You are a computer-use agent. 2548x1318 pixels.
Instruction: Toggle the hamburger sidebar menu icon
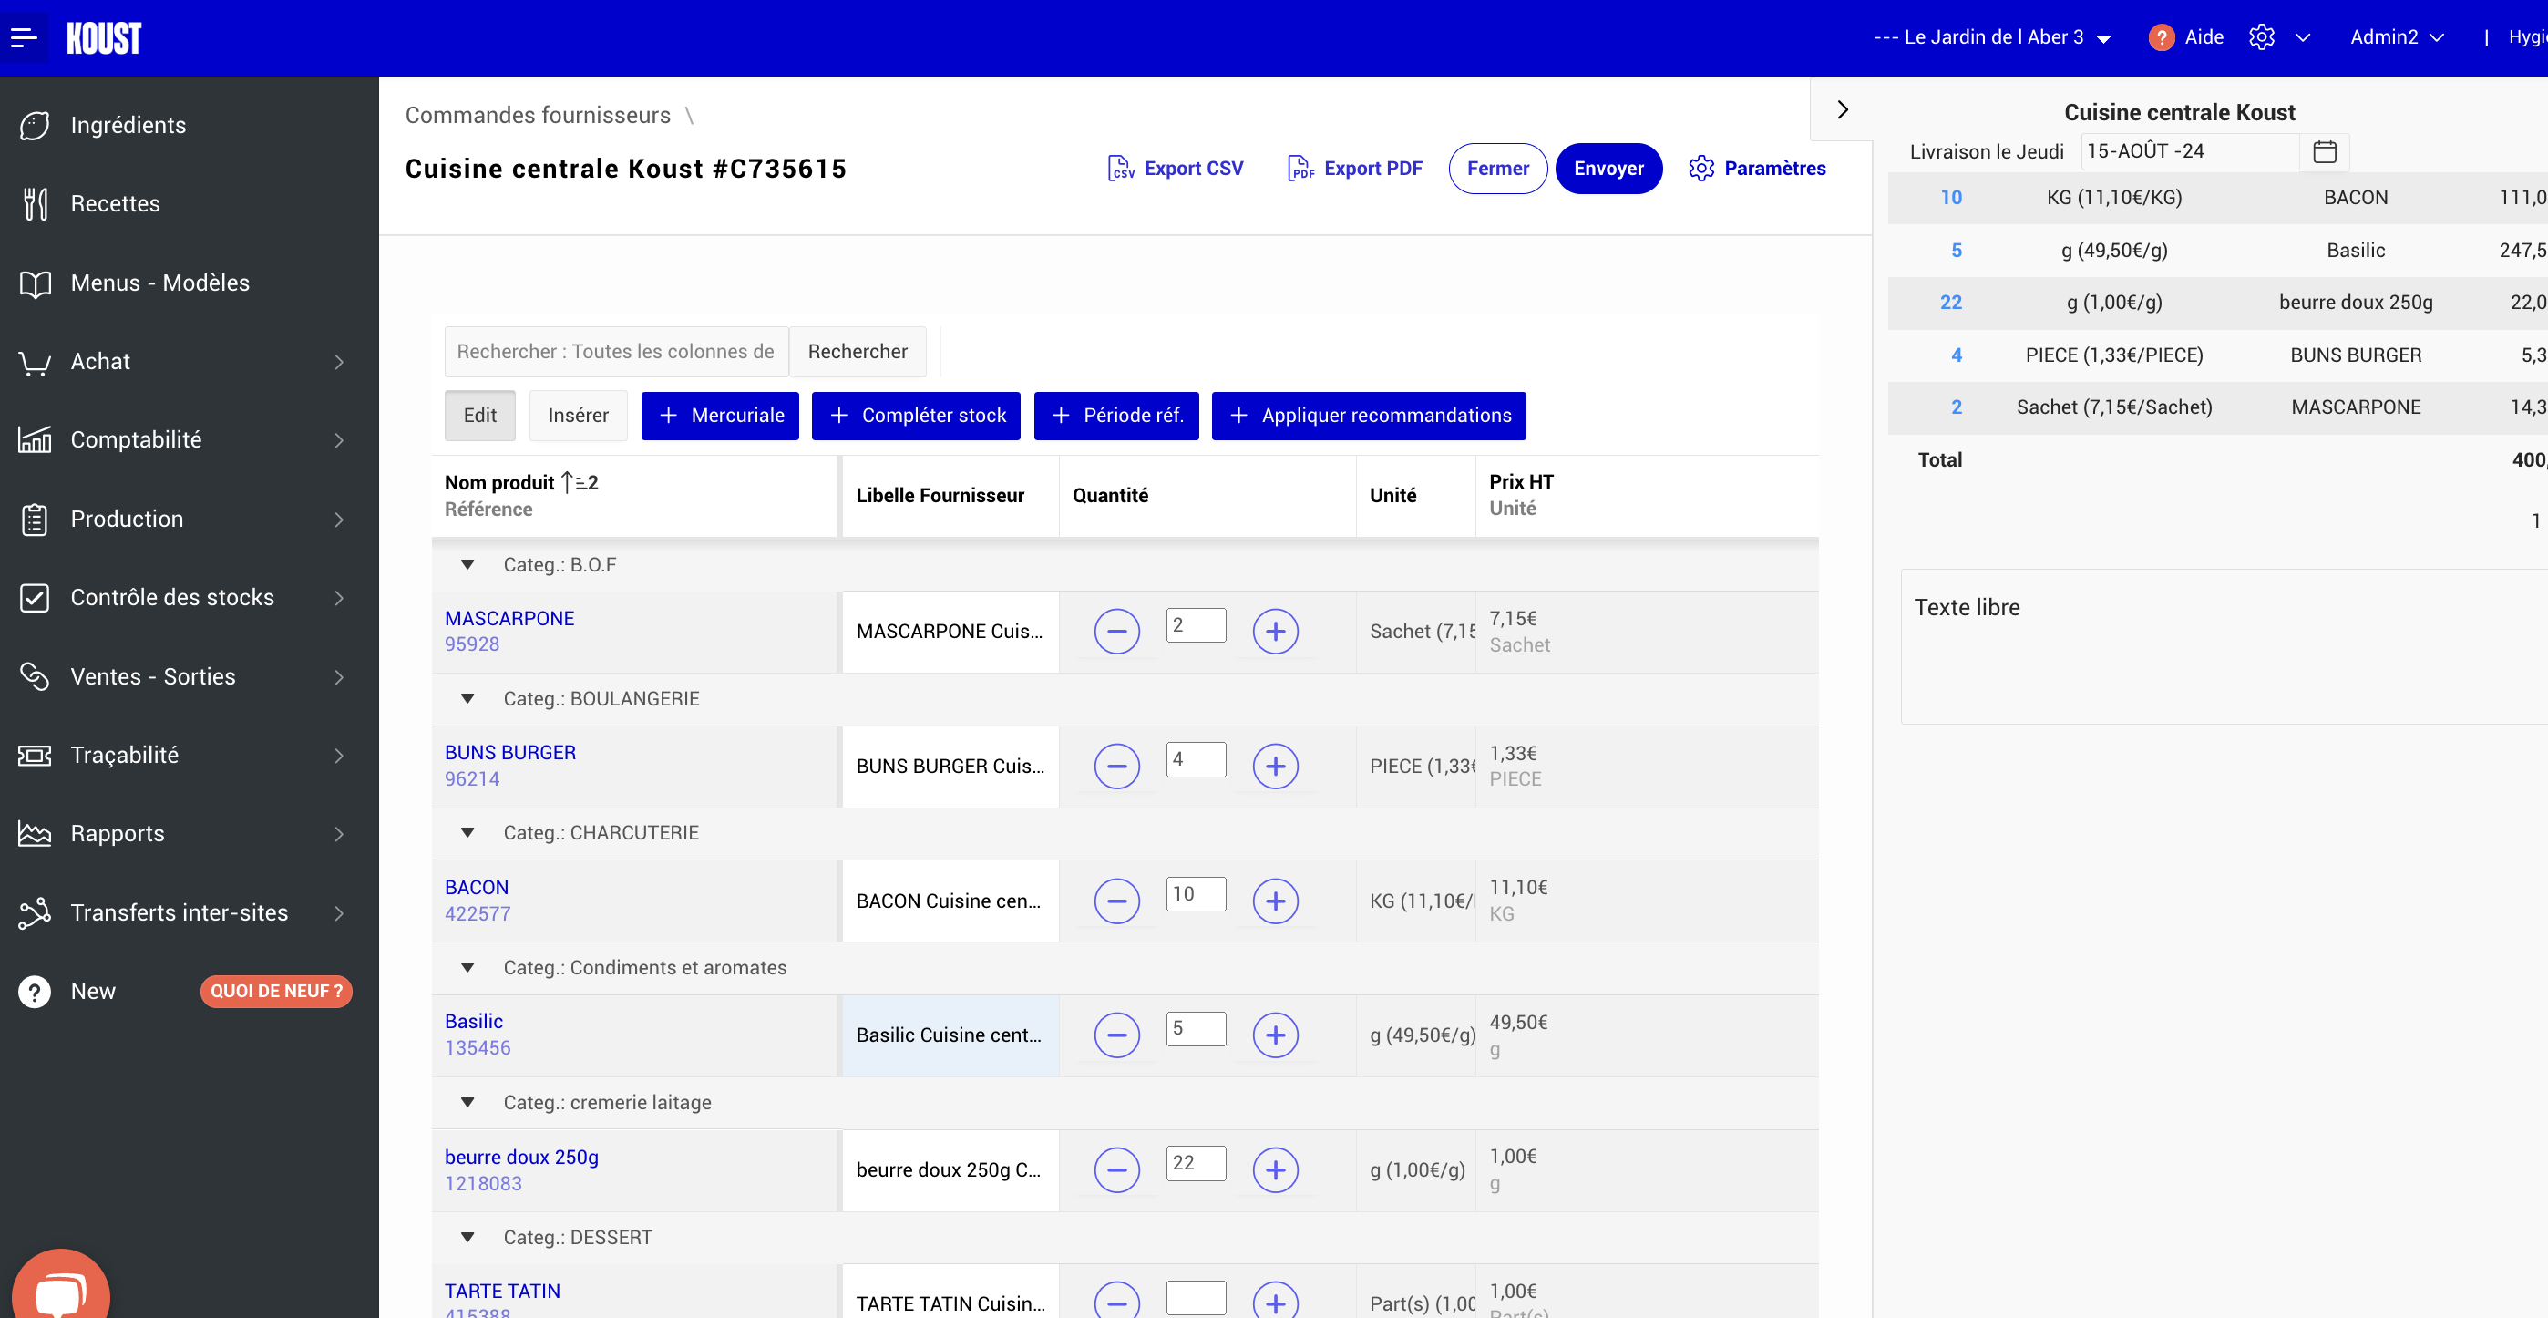(24, 37)
